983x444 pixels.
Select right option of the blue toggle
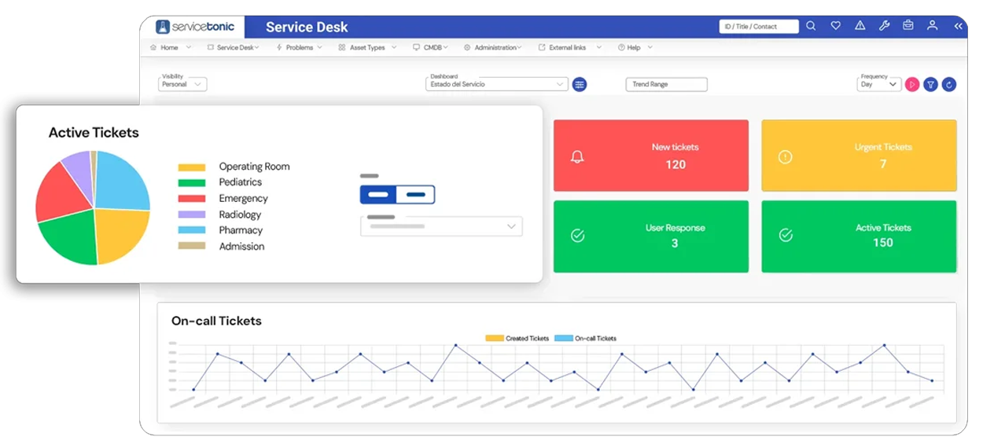coord(415,195)
